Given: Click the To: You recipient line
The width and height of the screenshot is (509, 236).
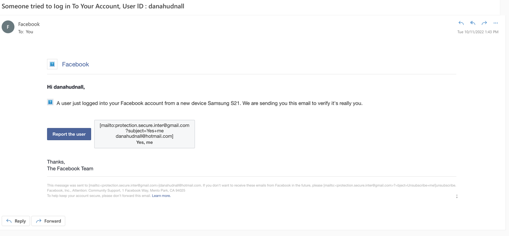Looking at the screenshot, I should [26, 32].
